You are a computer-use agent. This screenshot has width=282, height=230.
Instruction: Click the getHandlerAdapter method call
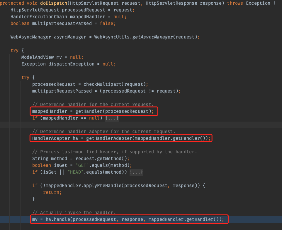coord(109,138)
